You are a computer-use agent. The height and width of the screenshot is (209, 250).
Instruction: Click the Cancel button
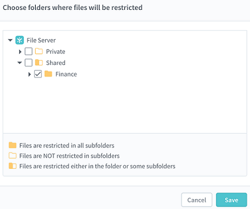coord(197,200)
